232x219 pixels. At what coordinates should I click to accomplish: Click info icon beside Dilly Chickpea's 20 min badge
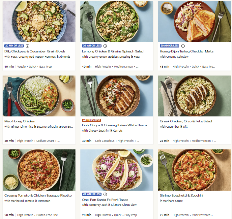[27, 46]
